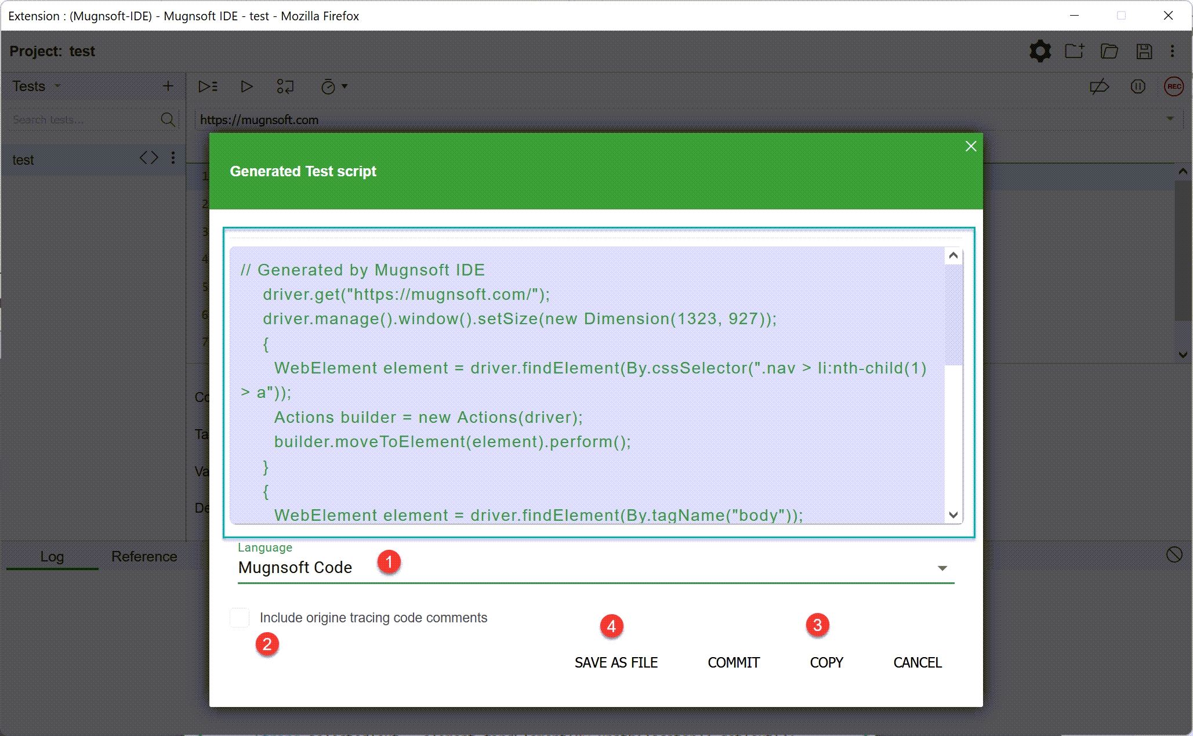Click the COPY button

pyautogui.click(x=826, y=662)
